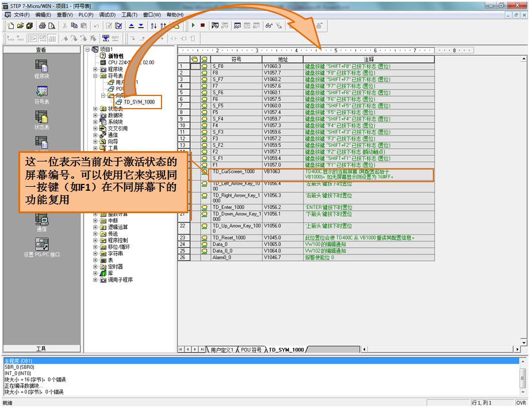530x408 pixels.
Task: Click the V1057.7 address cell
Action: (283, 73)
